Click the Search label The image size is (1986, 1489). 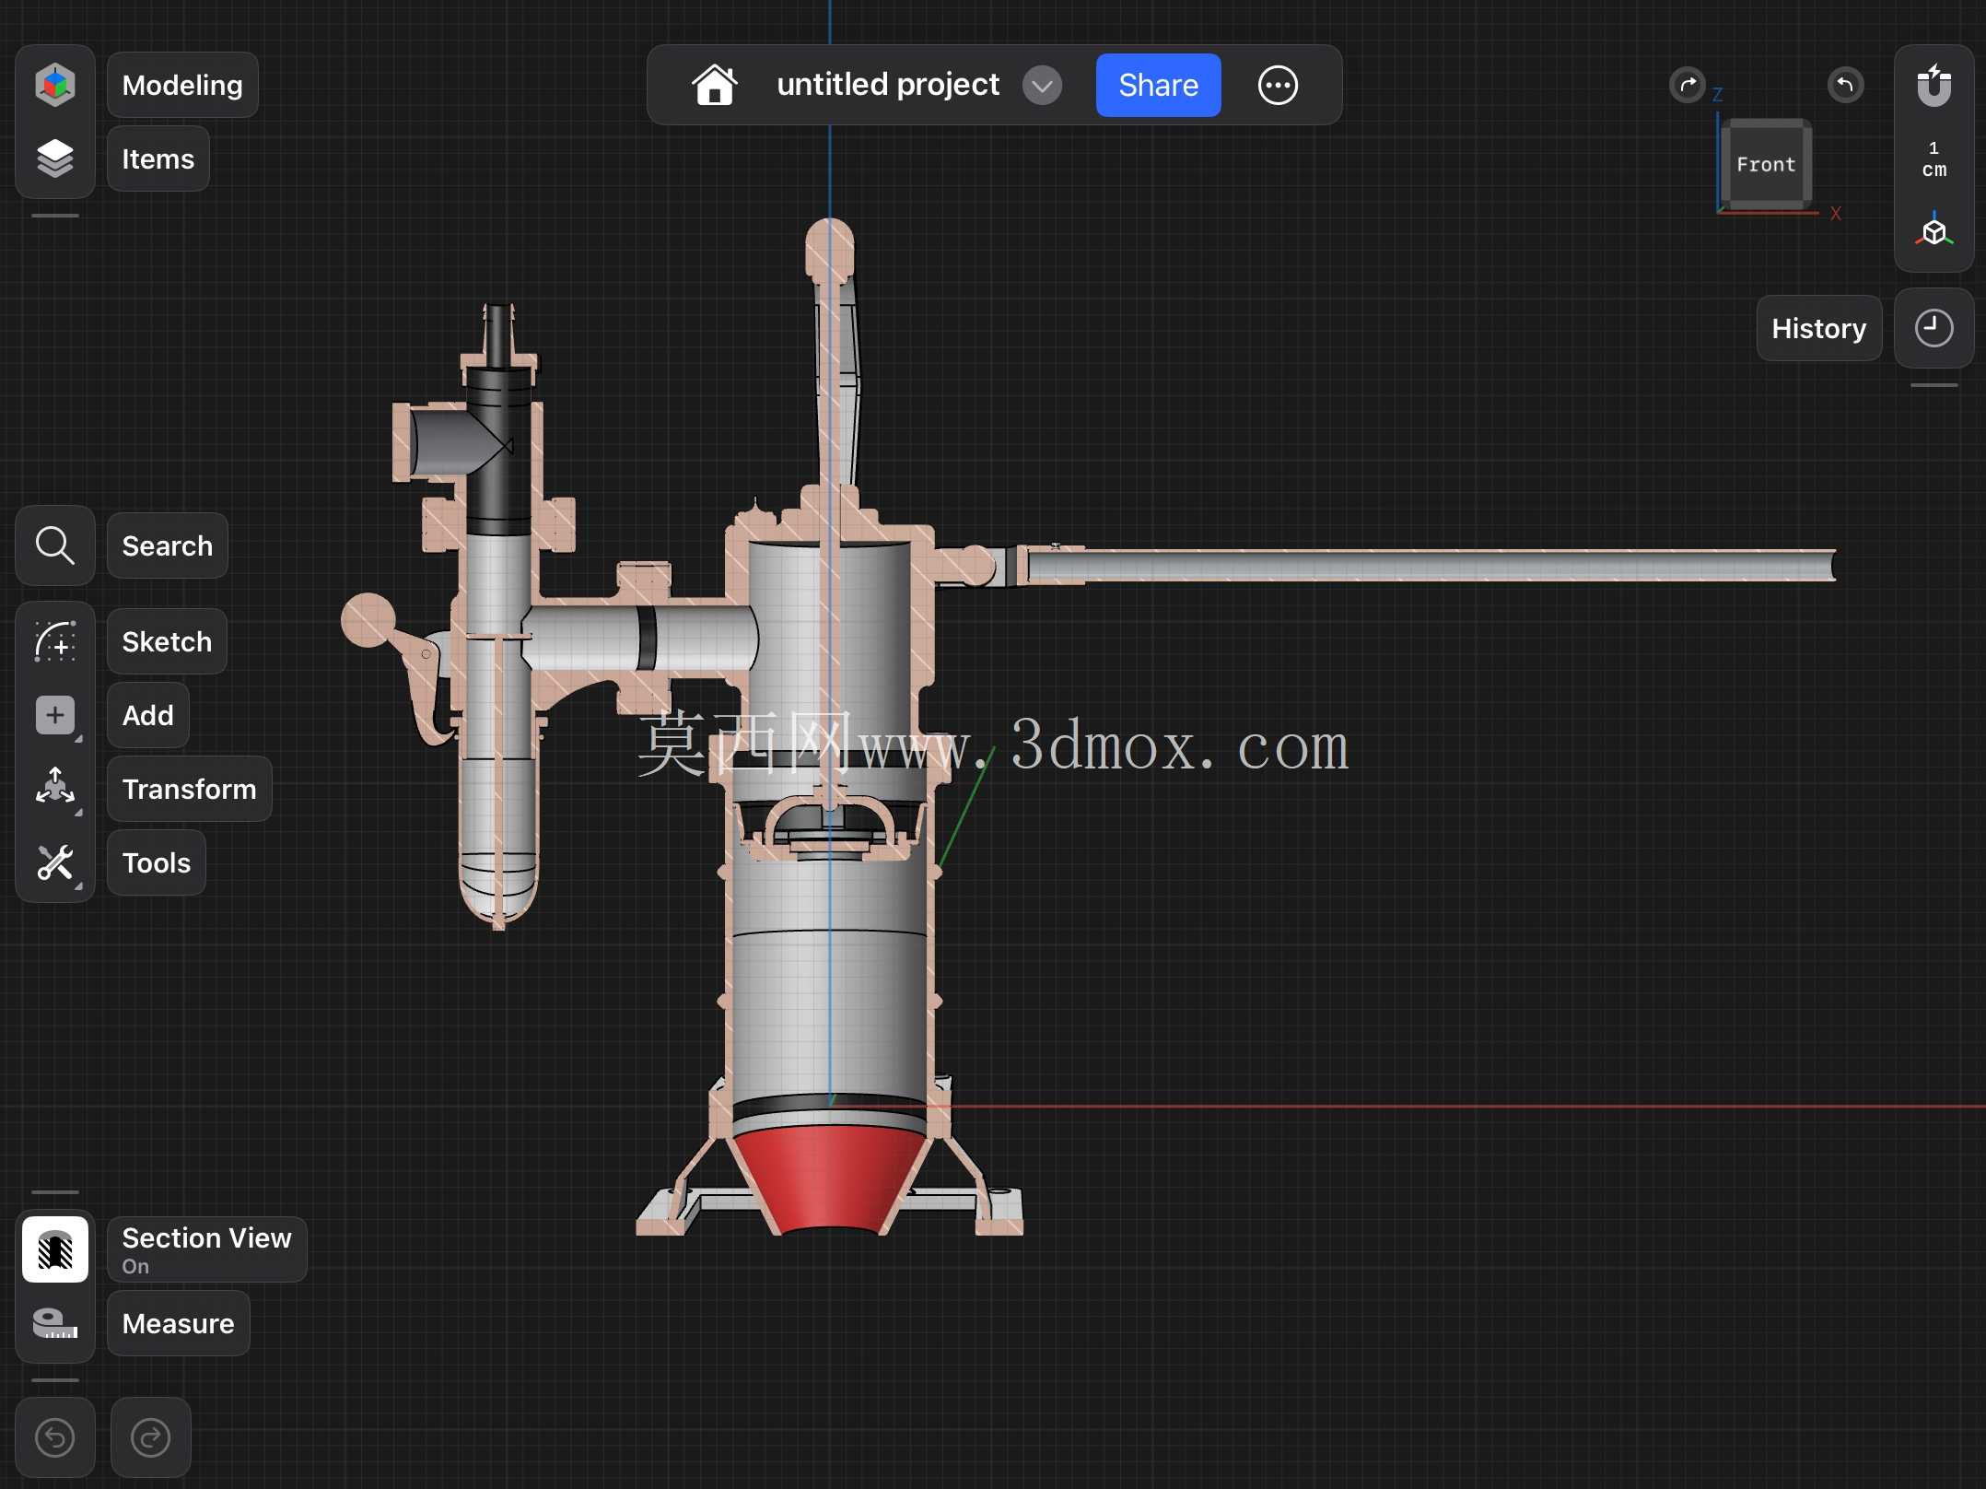tap(168, 545)
